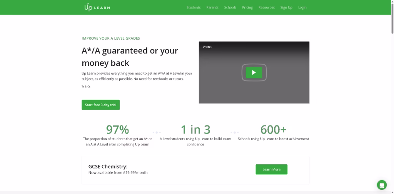
Task: Click the 97% statistic
Action: (117, 129)
